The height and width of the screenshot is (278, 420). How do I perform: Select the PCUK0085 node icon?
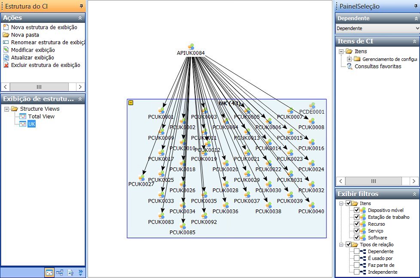(x=183, y=226)
